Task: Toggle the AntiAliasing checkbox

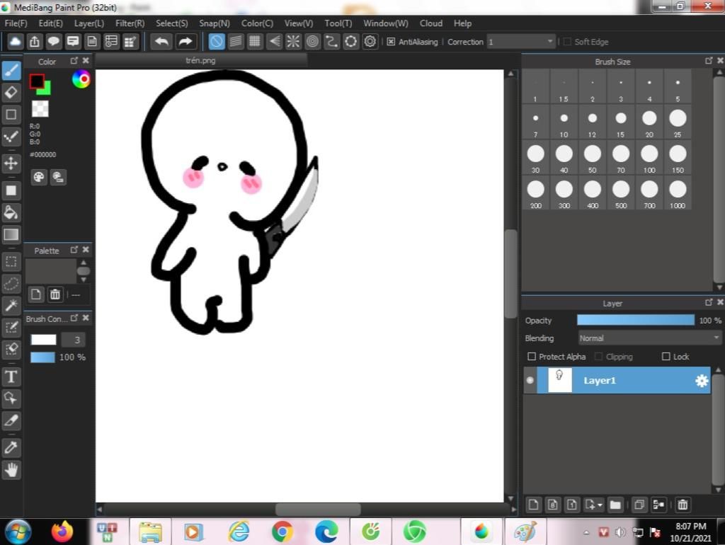Action: [391, 42]
